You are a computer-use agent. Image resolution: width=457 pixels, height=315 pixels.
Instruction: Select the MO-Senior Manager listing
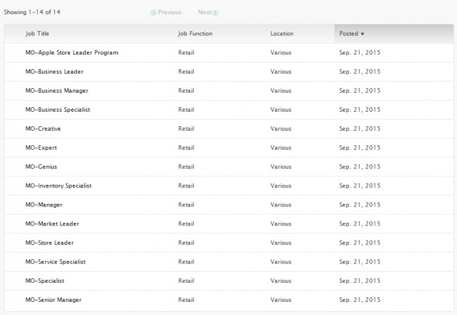(53, 301)
